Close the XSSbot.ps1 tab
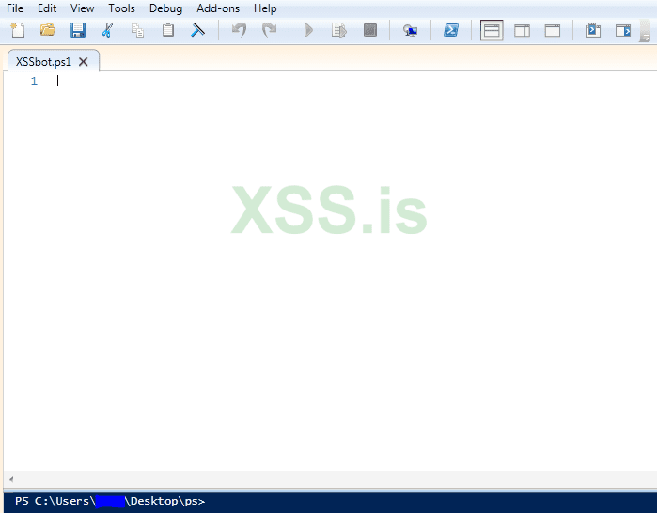The height and width of the screenshot is (513, 657). coord(84,62)
